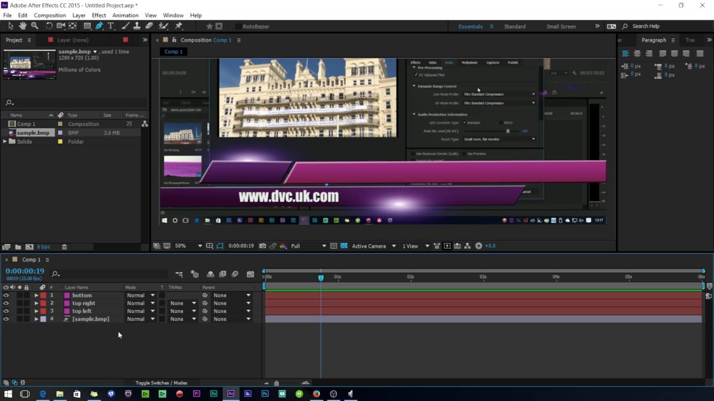Image resolution: width=714 pixels, height=401 pixels.
Task: Toggle Pixel Aspect Ratio Correction button
Action: (x=437, y=246)
